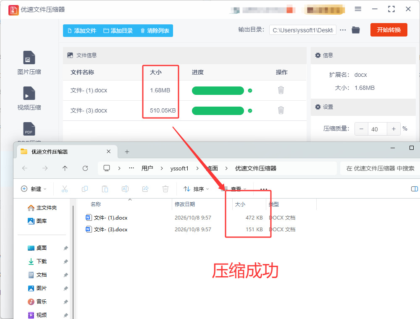
Task: Open the 图片压缩 image compression tool
Action: click(x=29, y=63)
